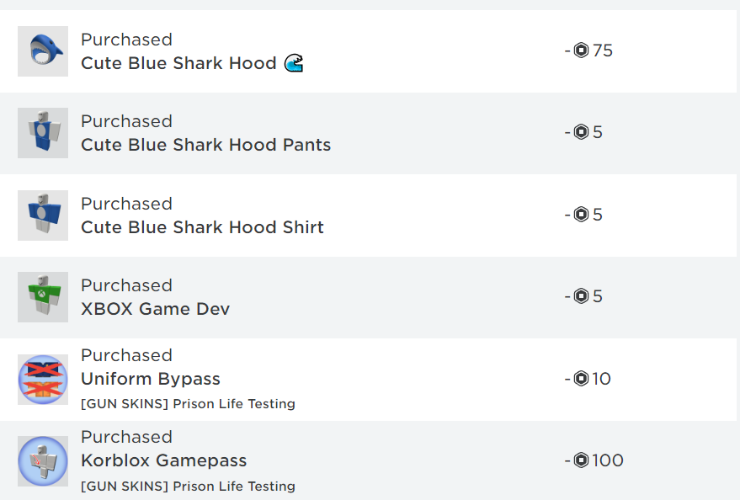Open the green XBOX Game Dev shirt thumbnail
The image size is (740, 500).
tap(43, 297)
